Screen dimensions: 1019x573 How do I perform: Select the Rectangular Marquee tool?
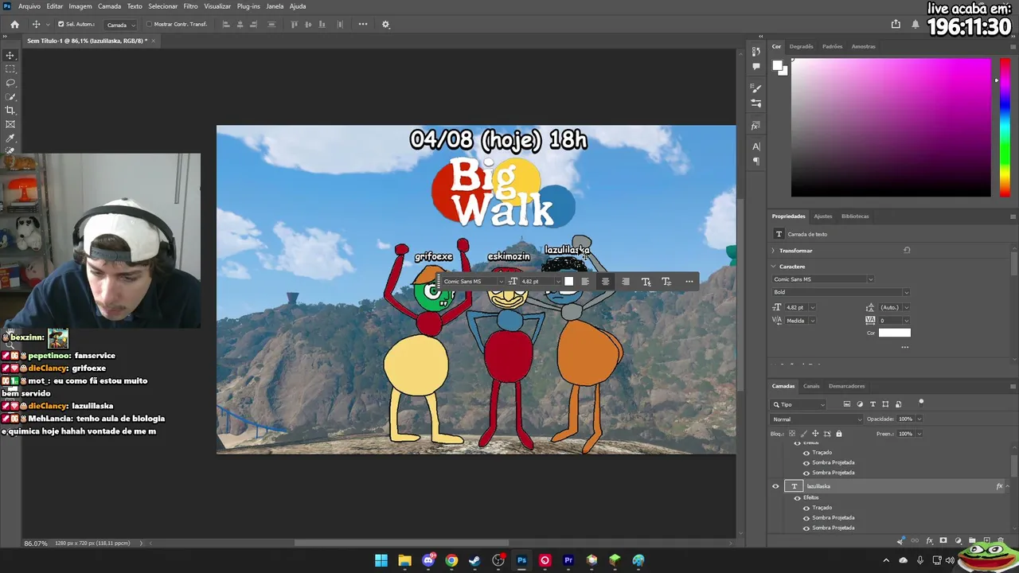10,69
